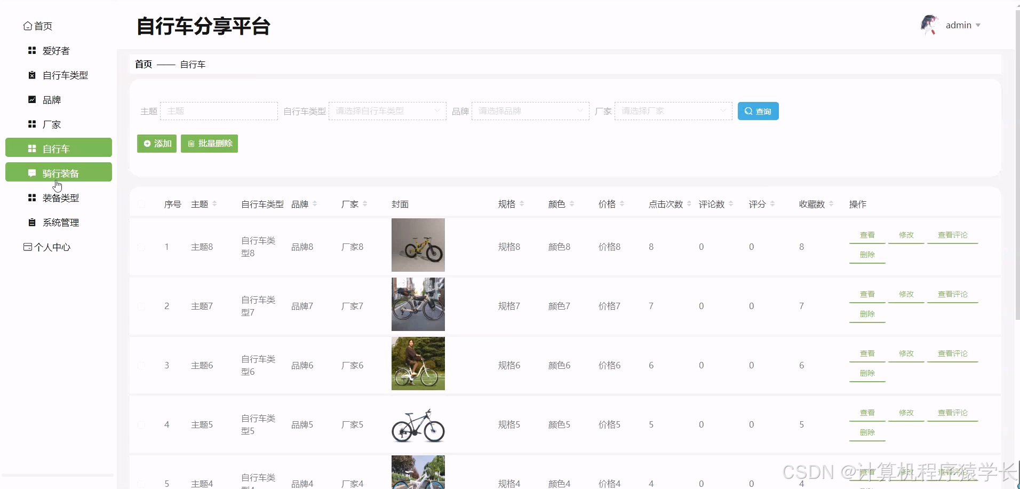Open the 主题5 black bike thumbnail
Image resolution: width=1020 pixels, height=489 pixels.
coord(418,425)
